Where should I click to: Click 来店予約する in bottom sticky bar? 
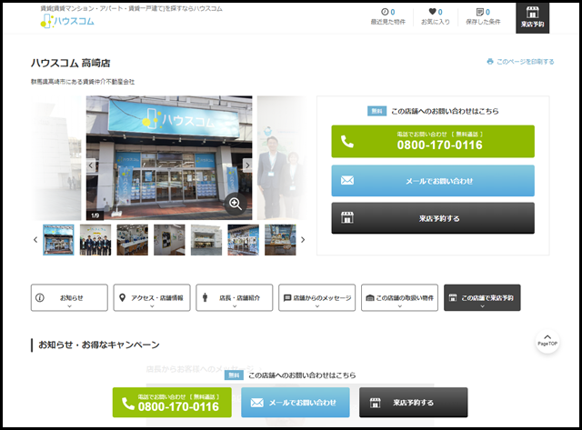tap(414, 403)
